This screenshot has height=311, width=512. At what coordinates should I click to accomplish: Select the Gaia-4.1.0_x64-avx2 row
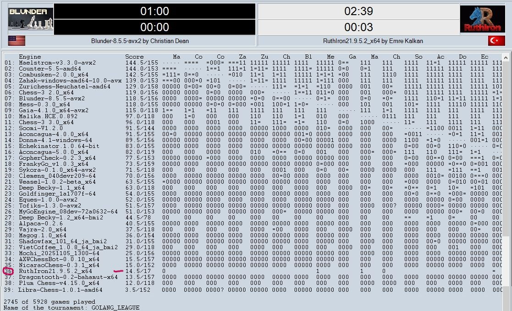pyautogui.click(x=253, y=110)
